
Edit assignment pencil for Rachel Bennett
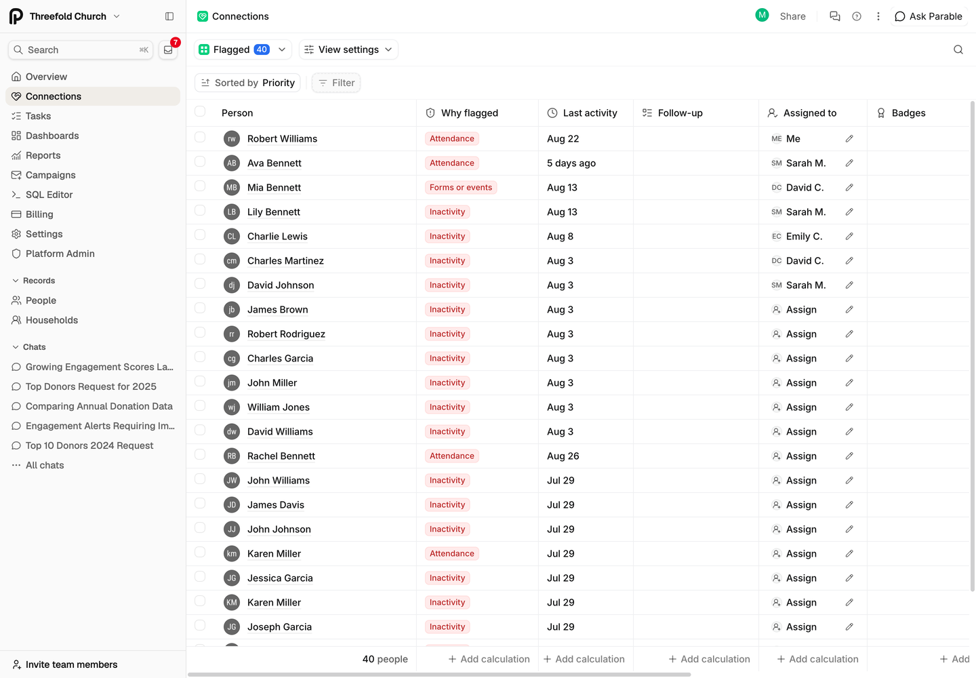point(849,456)
